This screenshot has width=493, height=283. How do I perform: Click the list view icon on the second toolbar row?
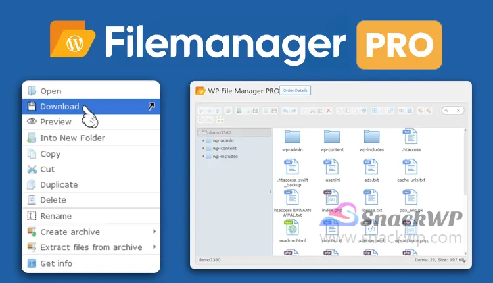point(201,120)
